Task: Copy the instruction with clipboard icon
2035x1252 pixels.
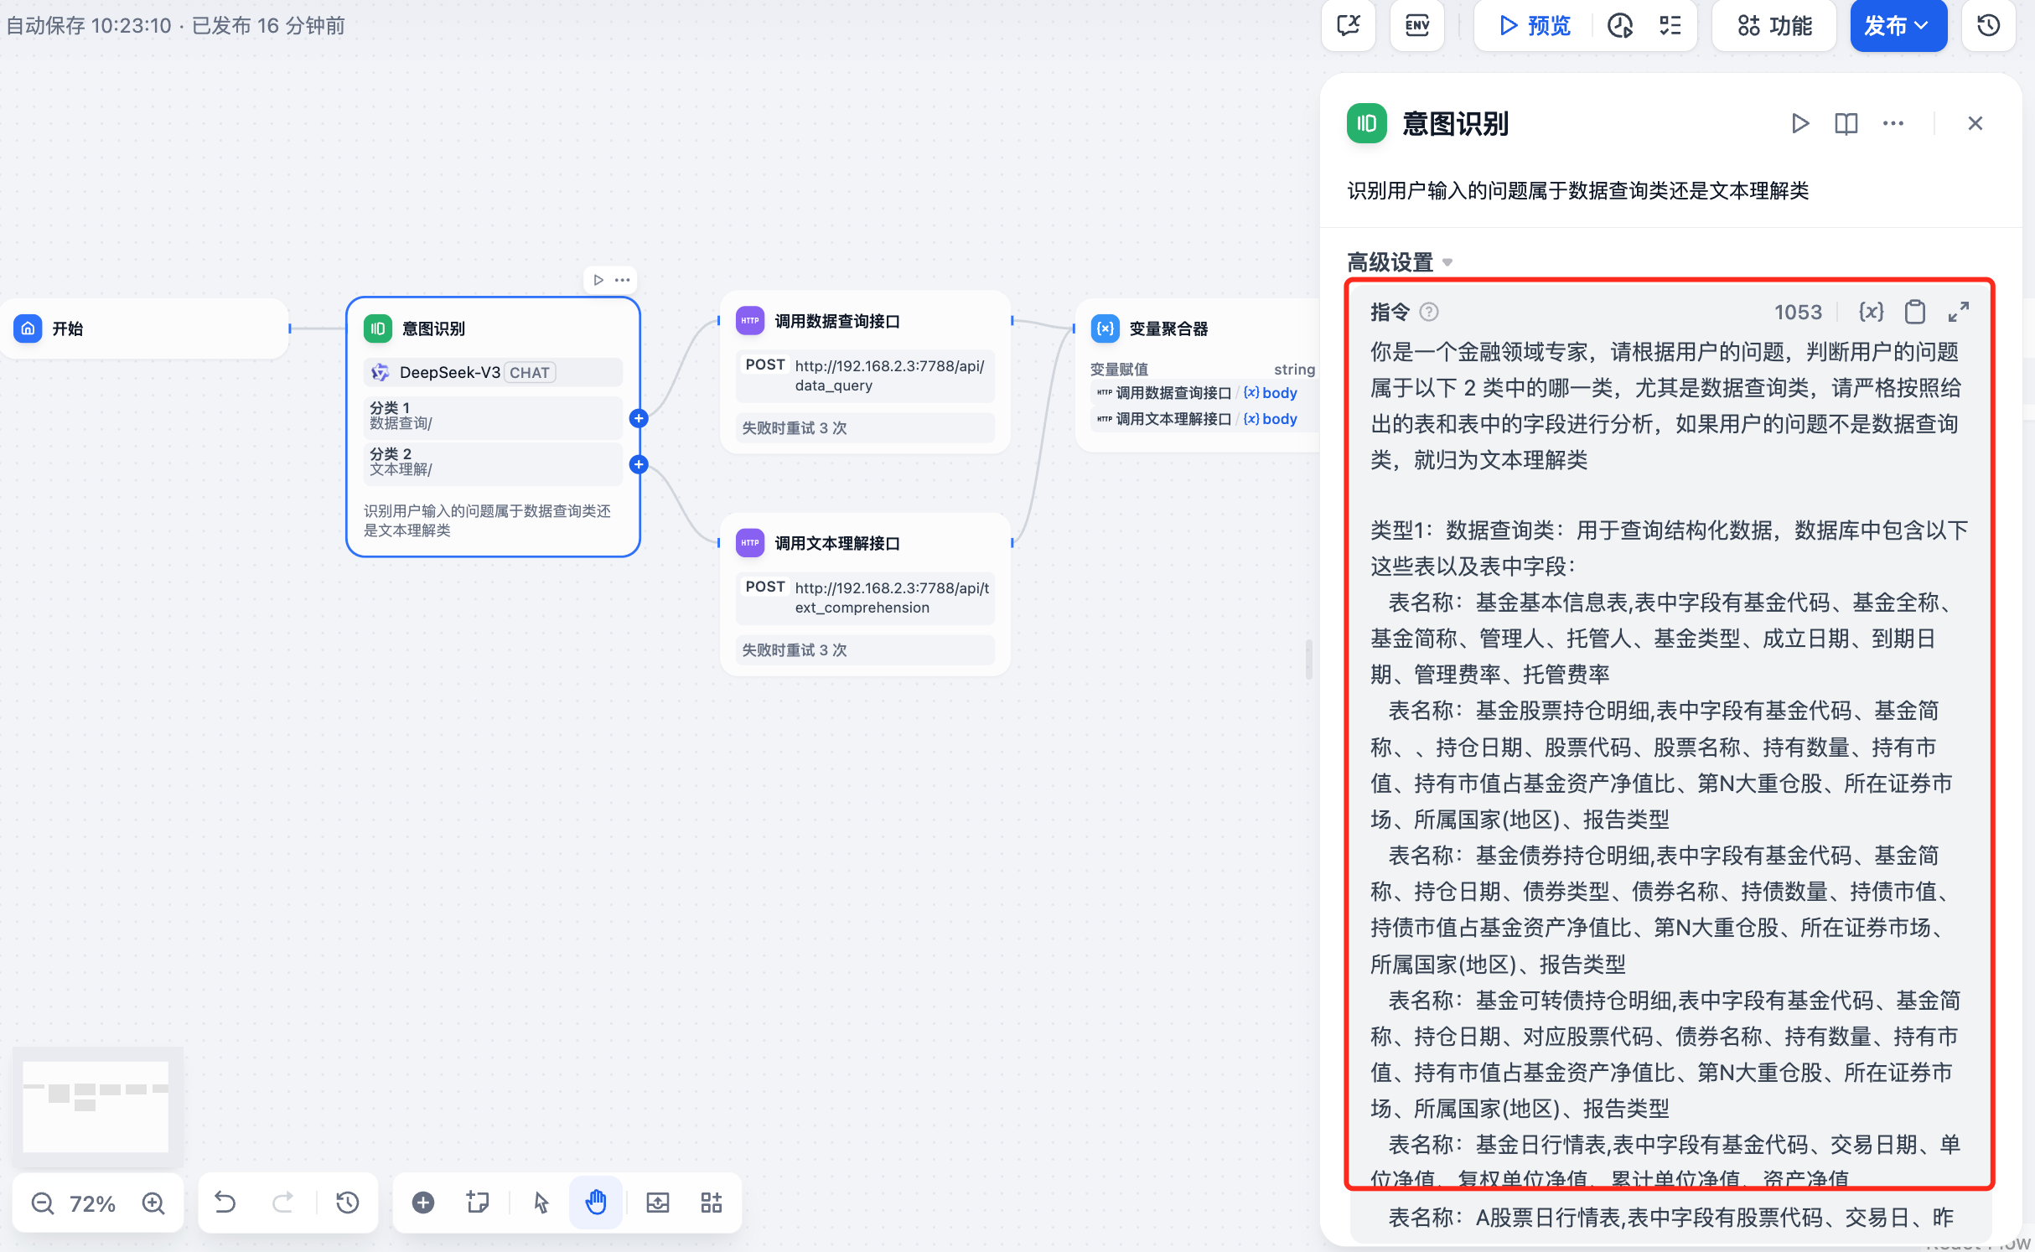Action: (x=1915, y=312)
